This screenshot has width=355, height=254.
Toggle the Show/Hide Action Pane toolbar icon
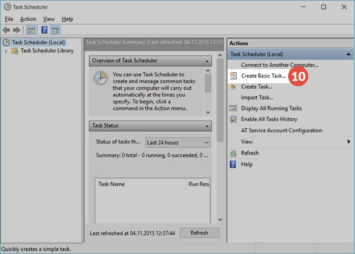coord(55,30)
